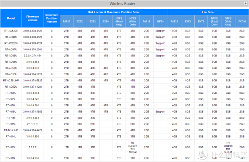Viewport: 249px width, 162px height.
Task: Select the RT-N15U firmware 2.1.1.1.78 cell
Action: tap(33, 124)
